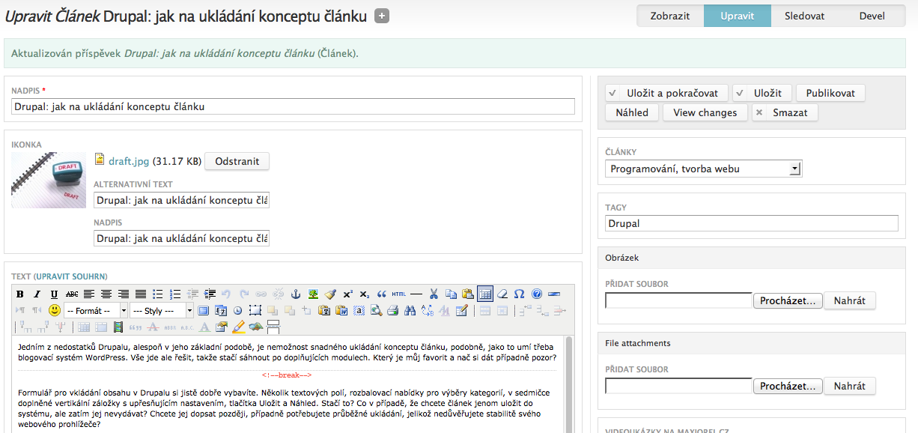This screenshot has width=918, height=433.
Task: Insert a table using the highlighted table icon
Action: click(x=485, y=294)
